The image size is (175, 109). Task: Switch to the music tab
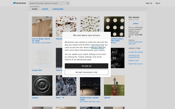pos(35,9)
